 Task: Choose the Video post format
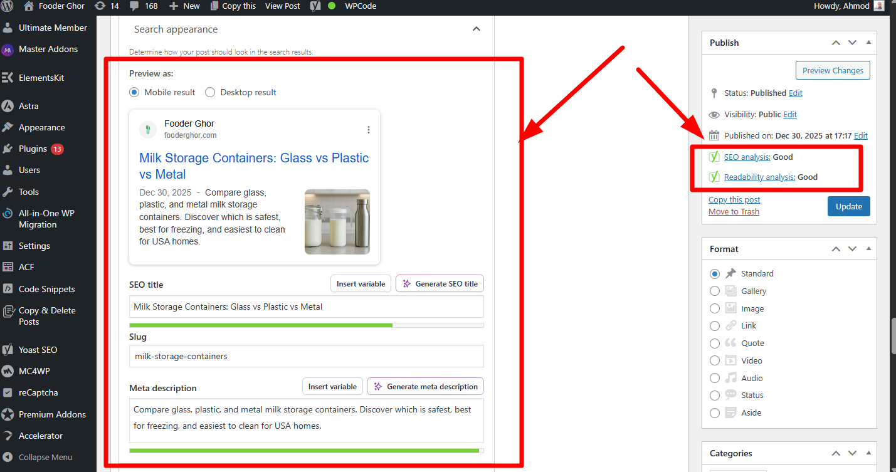pyautogui.click(x=715, y=360)
